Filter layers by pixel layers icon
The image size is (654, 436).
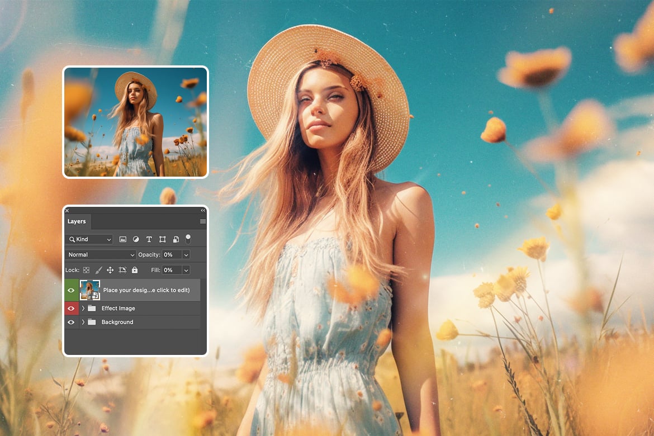122,239
